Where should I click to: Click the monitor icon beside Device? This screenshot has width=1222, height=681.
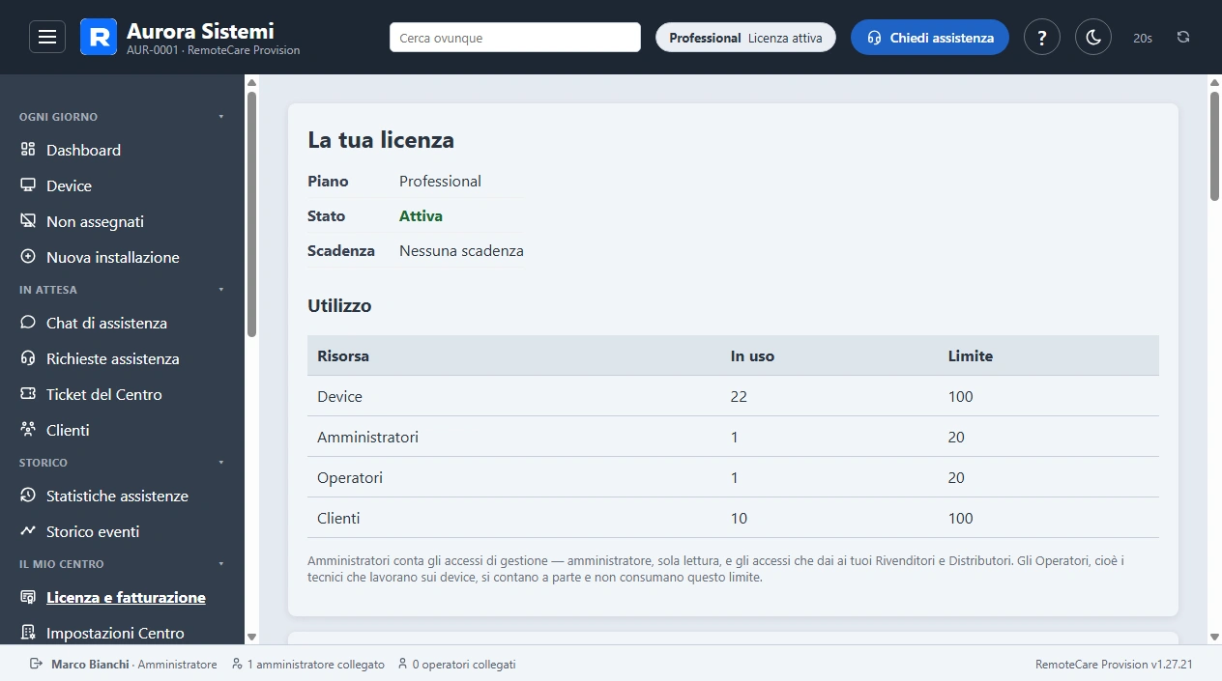click(28, 185)
